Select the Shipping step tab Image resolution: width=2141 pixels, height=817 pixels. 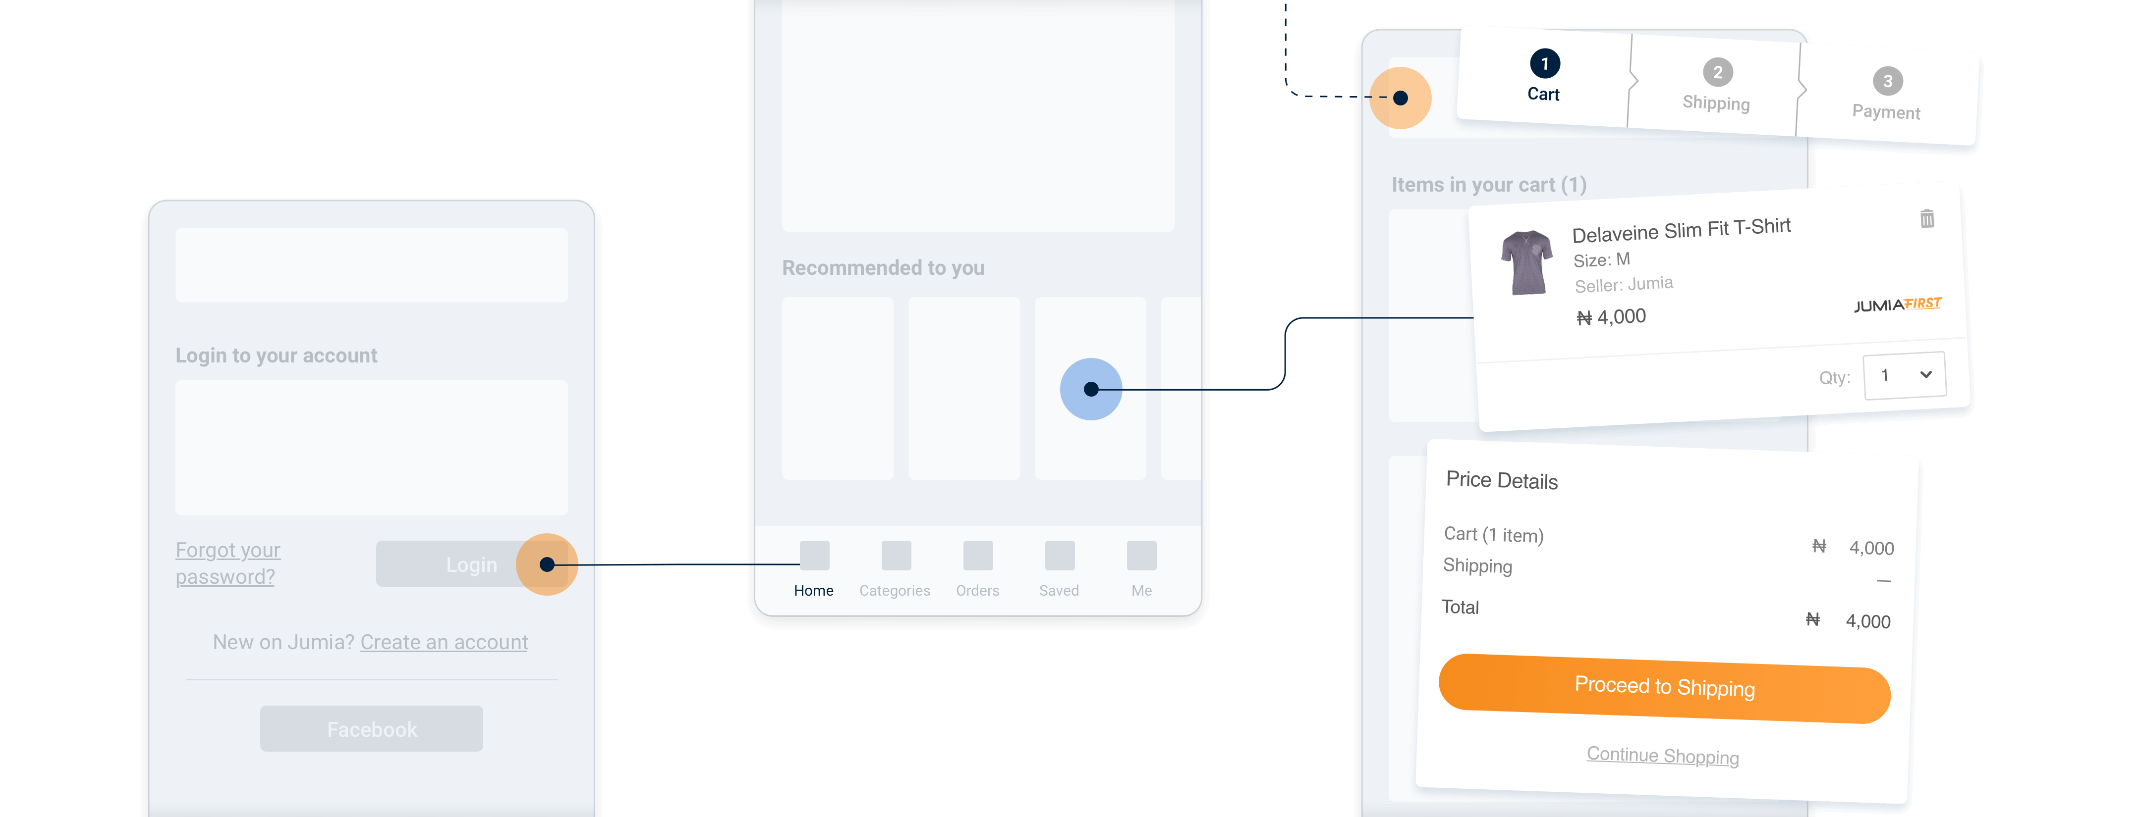[1716, 86]
